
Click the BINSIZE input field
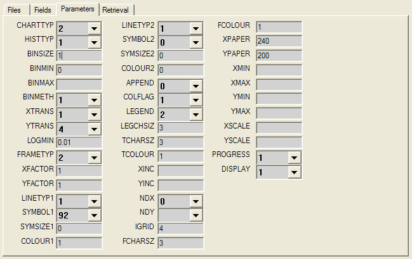coord(79,56)
